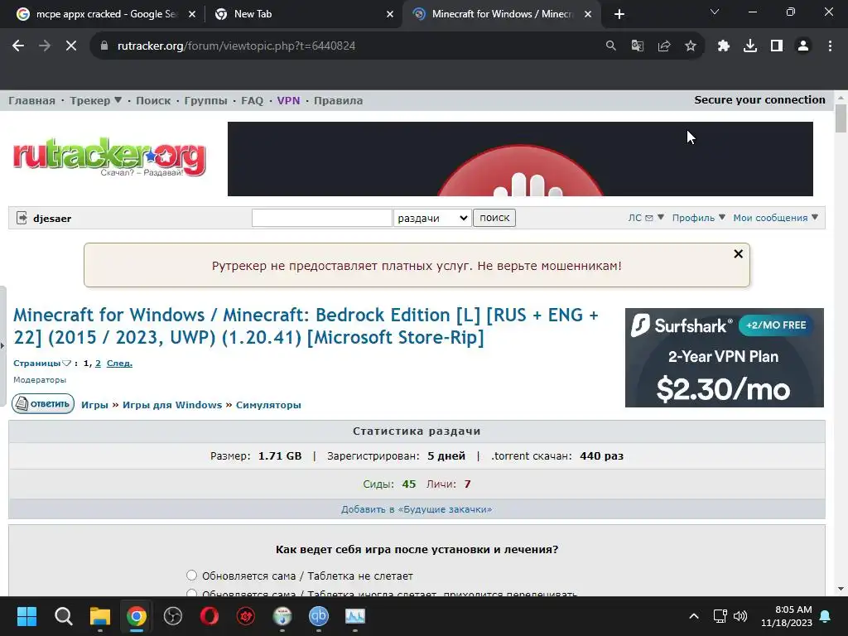Open Windows taskbar search

63,616
